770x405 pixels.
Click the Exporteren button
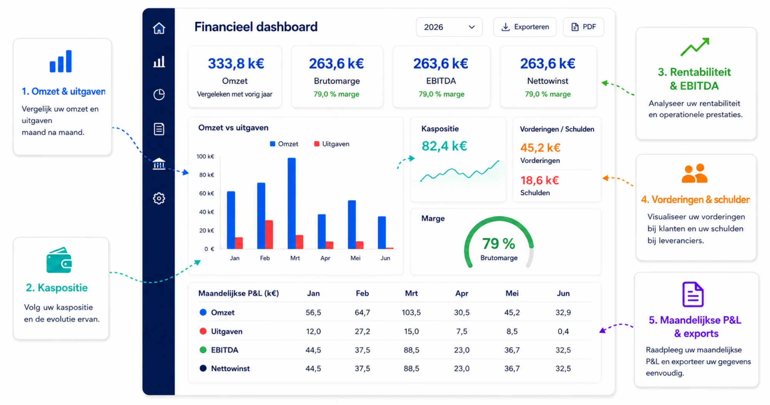525,27
